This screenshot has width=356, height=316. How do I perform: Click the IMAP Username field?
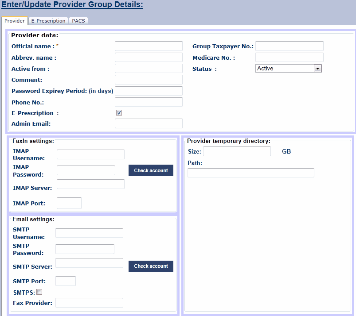tap(90, 154)
